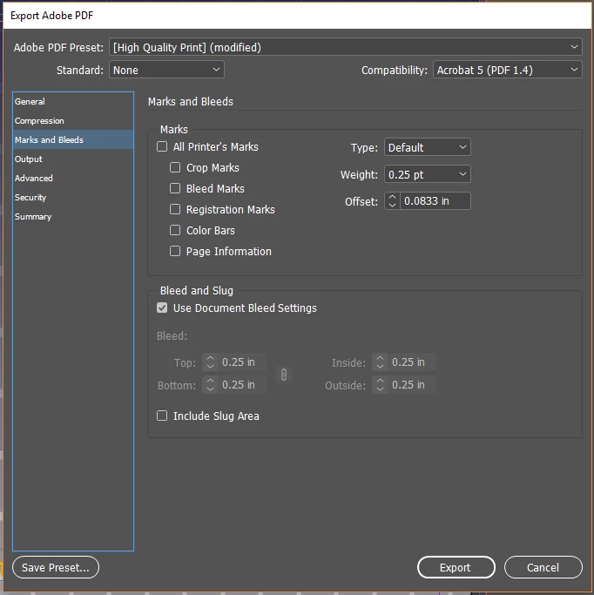
Task: Check the Crop Marks option
Action: tap(175, 167)
